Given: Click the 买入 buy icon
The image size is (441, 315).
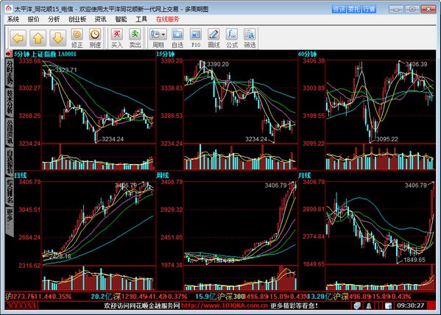Looking at the screenshot, I should [x=117, y=38].
